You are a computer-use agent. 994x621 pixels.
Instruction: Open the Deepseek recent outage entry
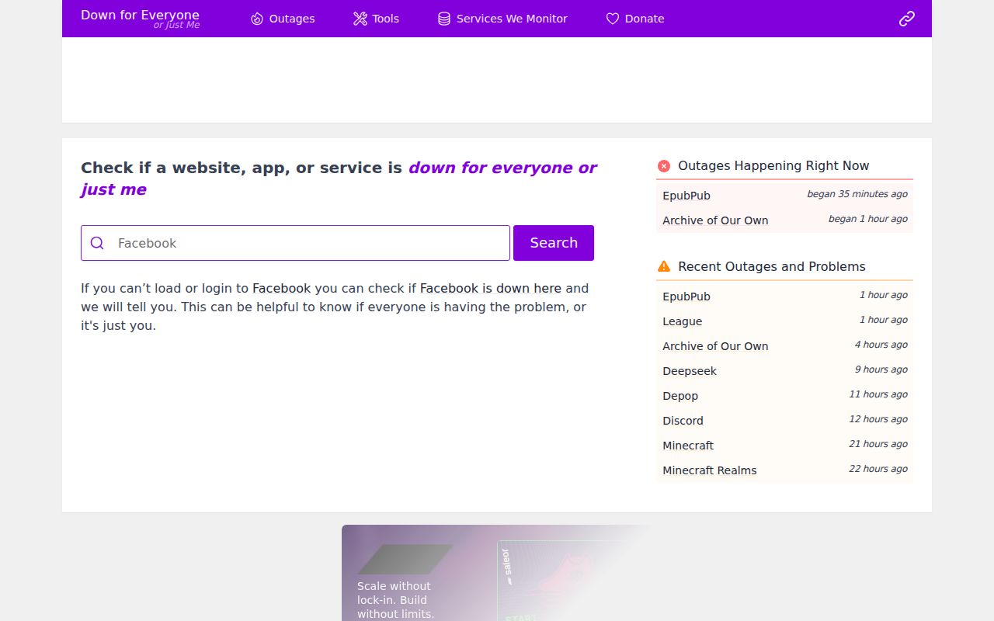coord(690,371)
